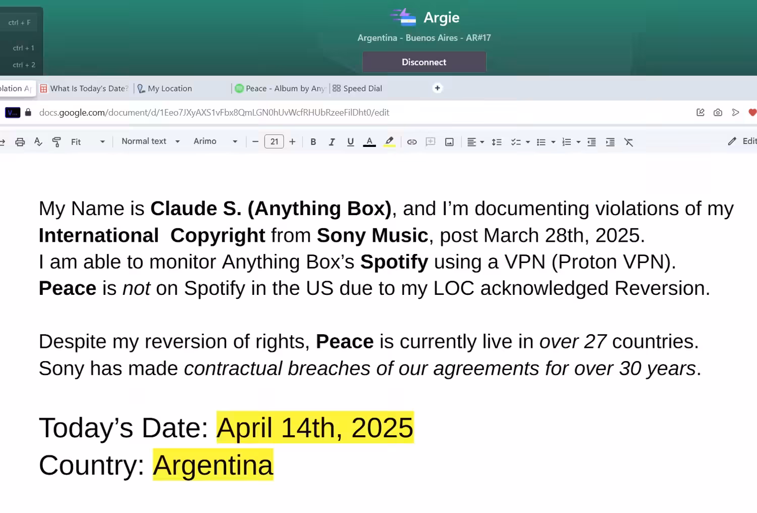The width and height of the screenshot is (757, 513).
Task: Activate the Paint format tool
Action: click(x=57, y=142)
